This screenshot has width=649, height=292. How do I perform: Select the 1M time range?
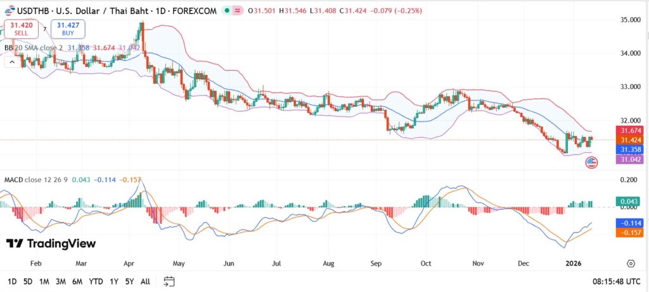(44, 281)
